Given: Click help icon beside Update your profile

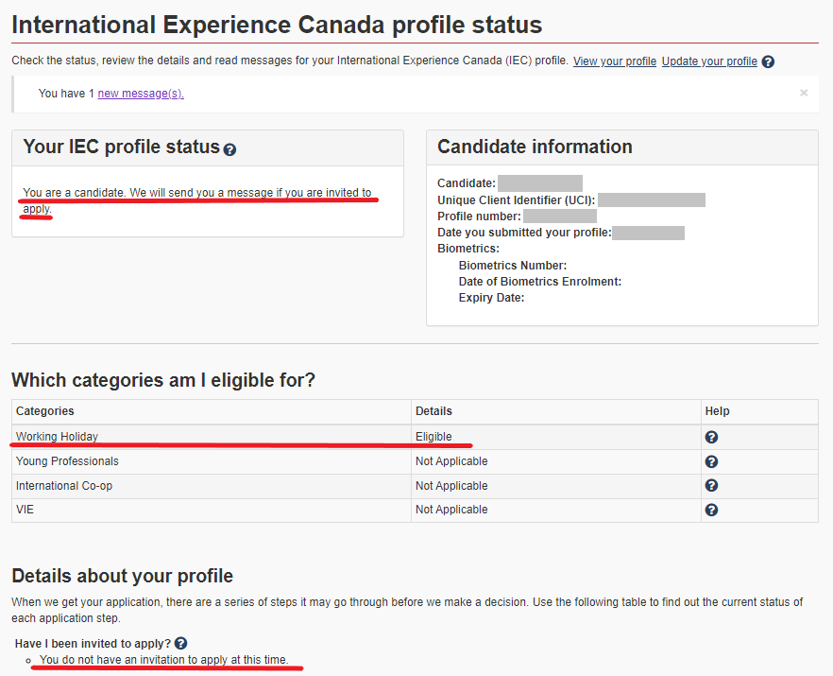Looking at the screenshot, I should coord(768,61).
